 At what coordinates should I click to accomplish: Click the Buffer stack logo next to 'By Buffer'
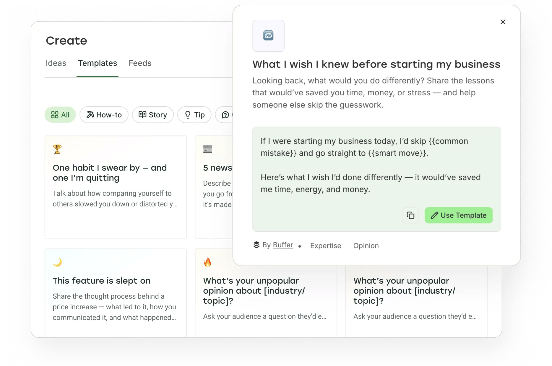[256, 245]
